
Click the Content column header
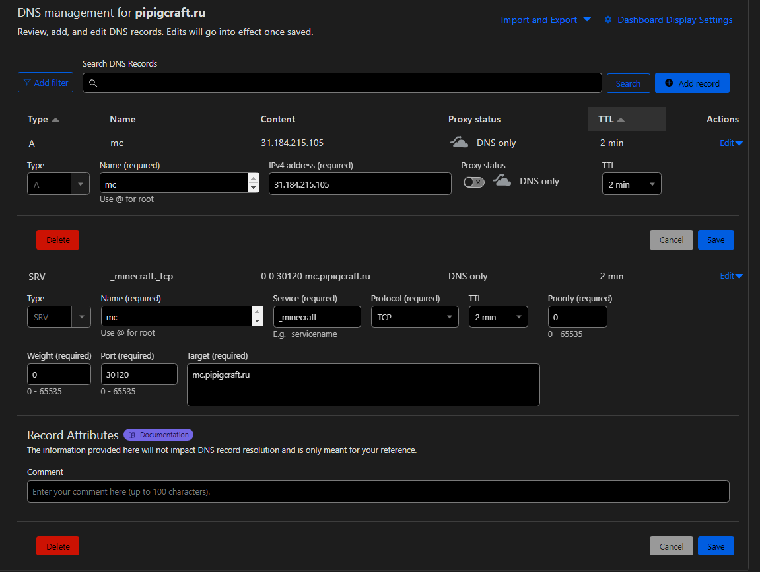[278, 120]
